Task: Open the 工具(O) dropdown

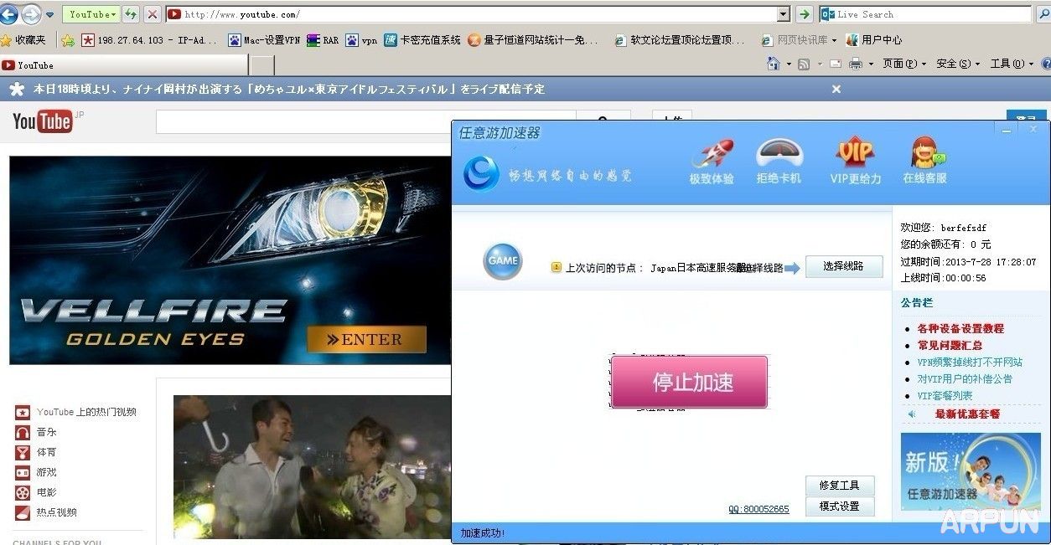Action: point(1010,64)
